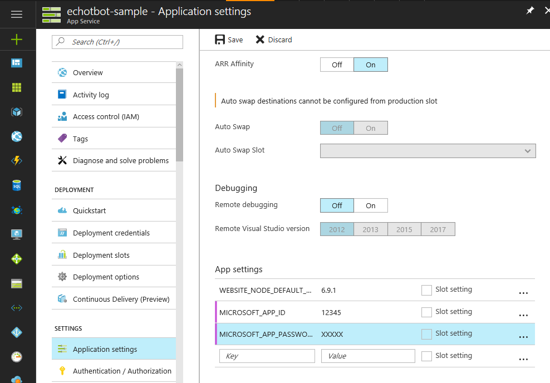Click the scrollbar up arrow in resource menu

coord(179,65)
